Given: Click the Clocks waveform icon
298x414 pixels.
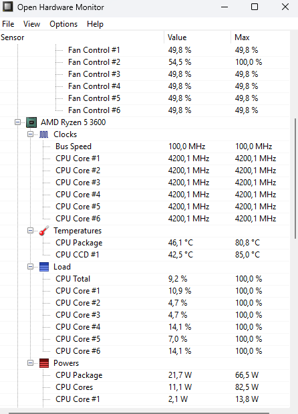Looking at the screenshot, I should (44, 134).
